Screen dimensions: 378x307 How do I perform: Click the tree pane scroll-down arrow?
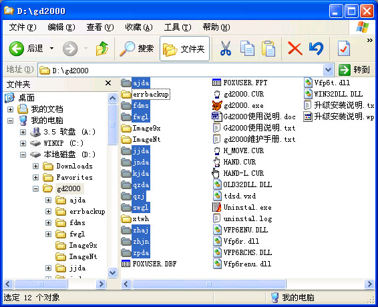coord(113,272)
